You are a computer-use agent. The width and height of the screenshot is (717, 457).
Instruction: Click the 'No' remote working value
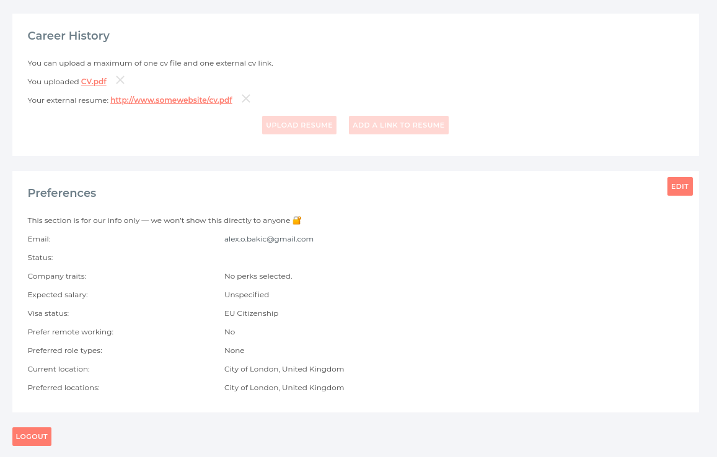click(229, 333)
